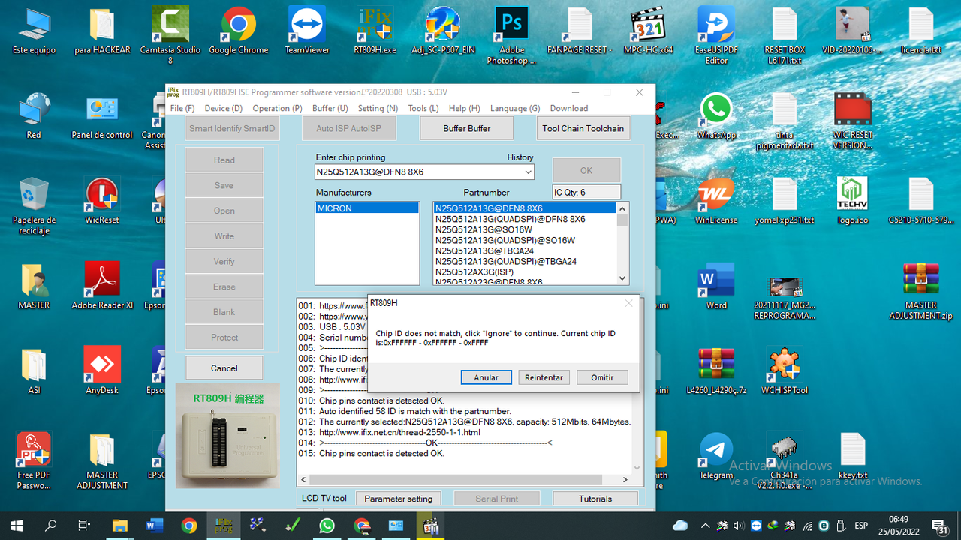Click Omitir to ignore chip ID mismatch
961x540 pixels.
(602, 377)
